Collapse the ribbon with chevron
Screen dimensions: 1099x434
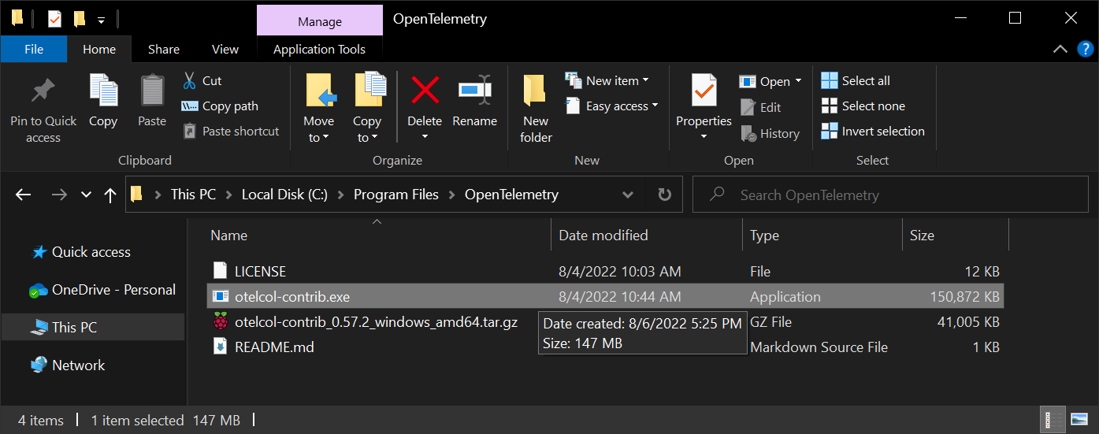point(1060,49)
